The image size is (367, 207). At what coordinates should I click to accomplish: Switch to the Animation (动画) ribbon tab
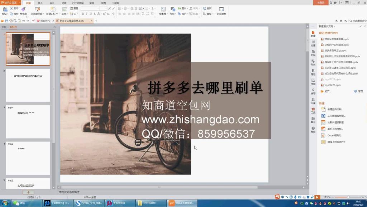[64, 3]
